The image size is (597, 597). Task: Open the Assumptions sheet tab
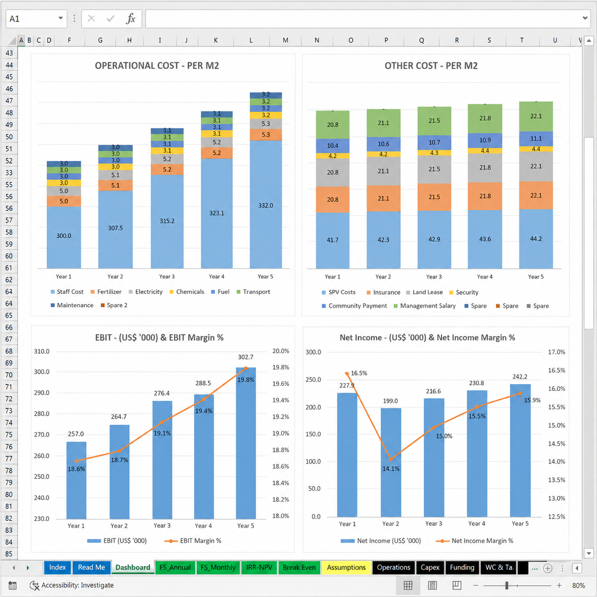pos(346,567)
